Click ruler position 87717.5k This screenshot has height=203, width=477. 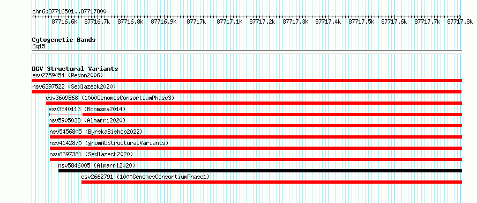coord(361,21)
